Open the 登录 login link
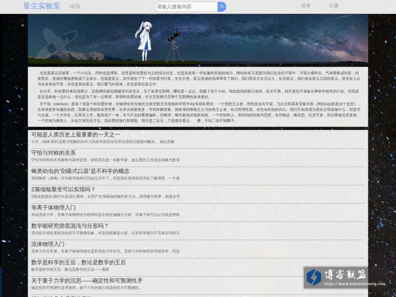The image size is (396, 297). tap(306, 6)
